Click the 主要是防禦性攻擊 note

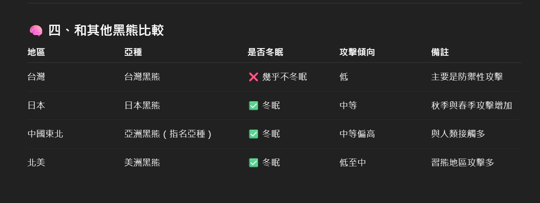467,77
